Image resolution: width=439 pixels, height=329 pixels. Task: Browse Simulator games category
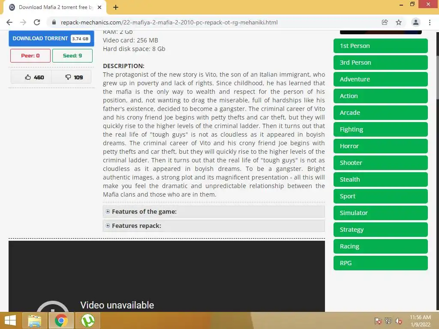(x=381, y=213)
